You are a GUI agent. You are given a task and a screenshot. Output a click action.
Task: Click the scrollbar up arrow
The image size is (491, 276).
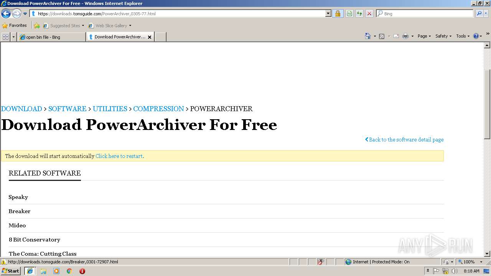tap(487, 46)
